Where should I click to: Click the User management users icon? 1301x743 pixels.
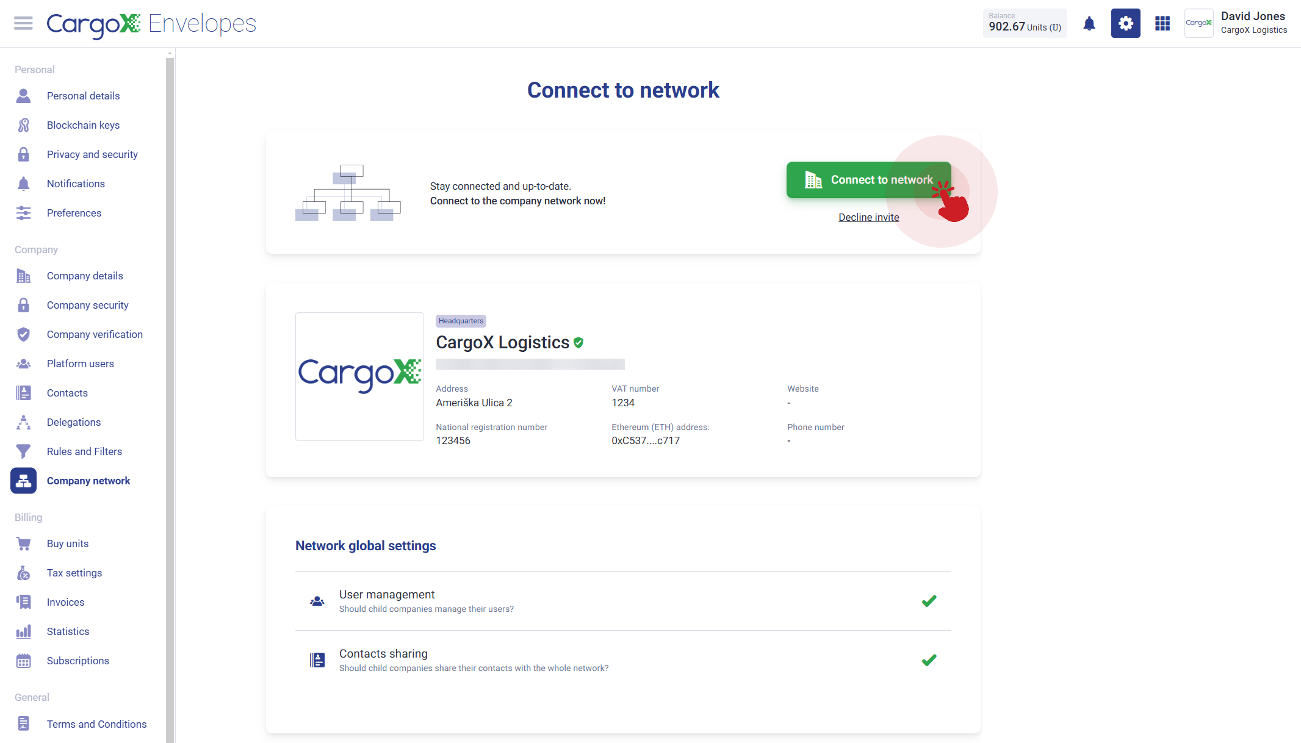[317, 601]
